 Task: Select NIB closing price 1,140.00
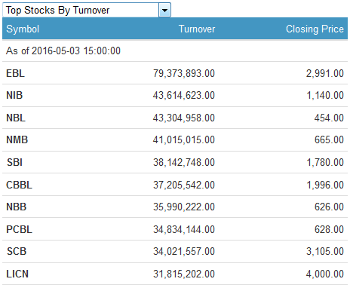coord(325,95)
